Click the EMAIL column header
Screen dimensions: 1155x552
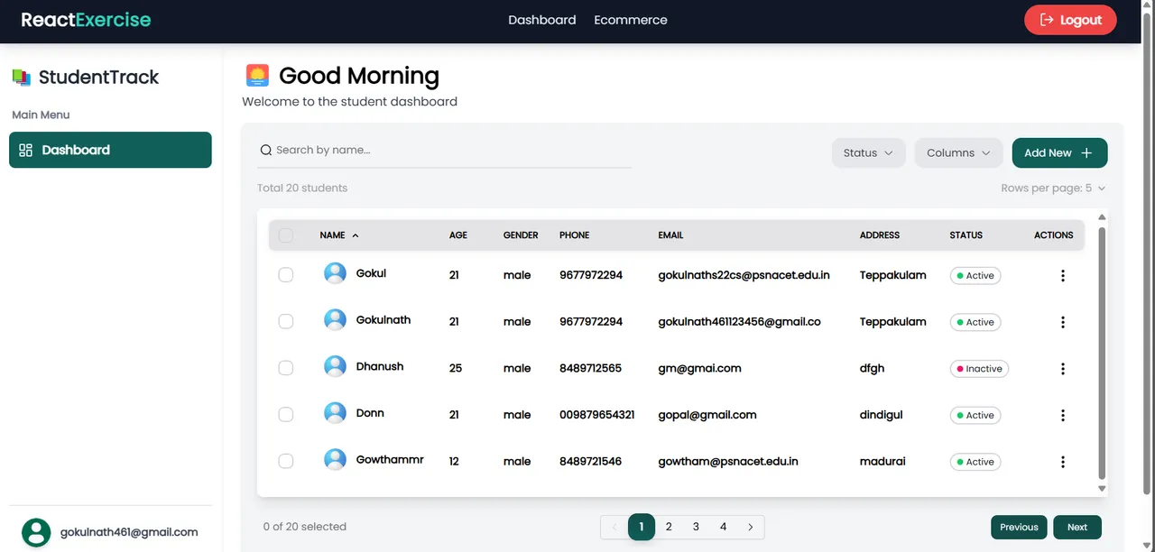point(670,235)
